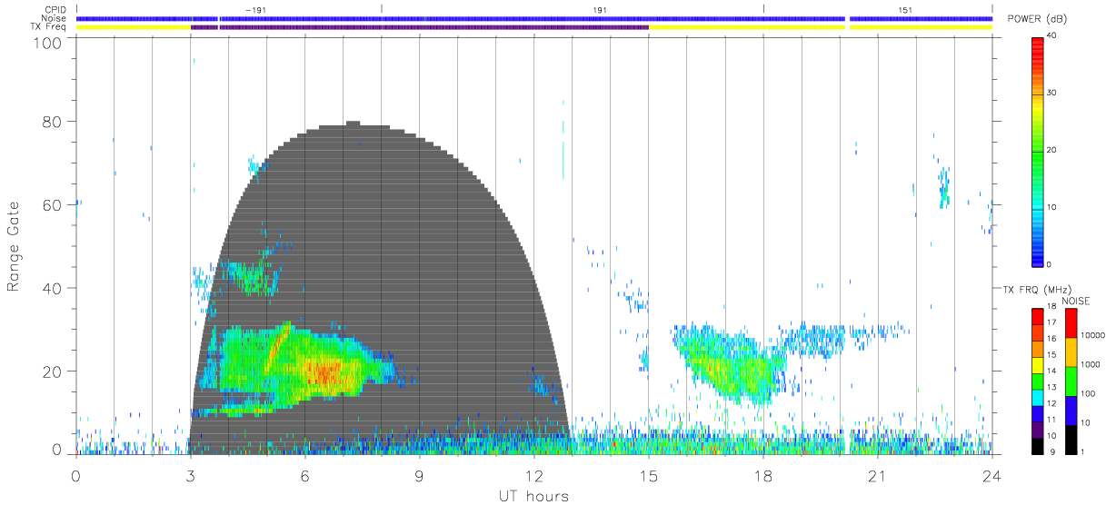
Task: Click the 1000 label on NOISE scale
Action: coord(1091,364)
